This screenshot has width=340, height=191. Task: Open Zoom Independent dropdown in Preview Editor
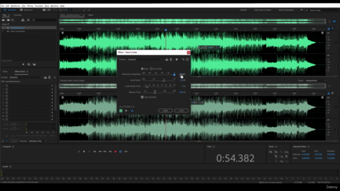[x=316, y=81]
